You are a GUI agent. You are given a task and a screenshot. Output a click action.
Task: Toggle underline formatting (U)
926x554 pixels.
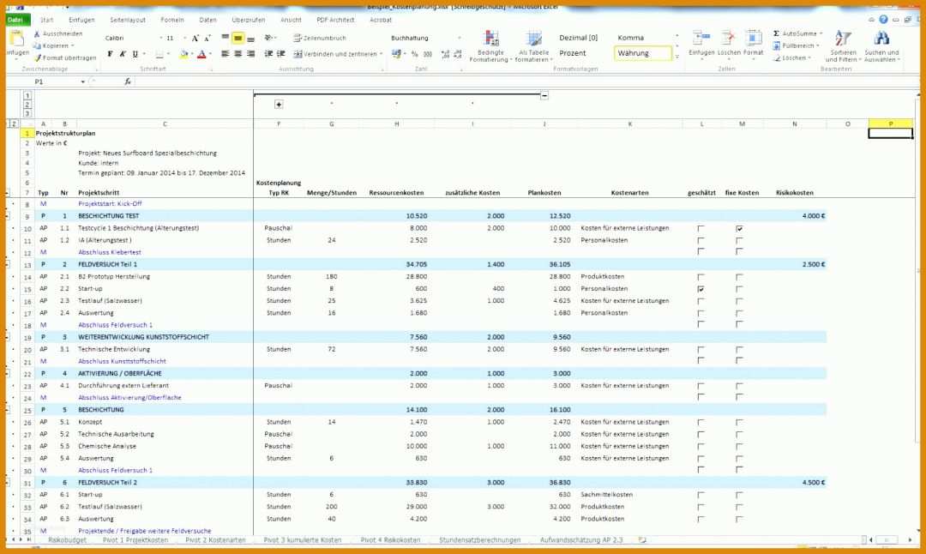[135, 54]
